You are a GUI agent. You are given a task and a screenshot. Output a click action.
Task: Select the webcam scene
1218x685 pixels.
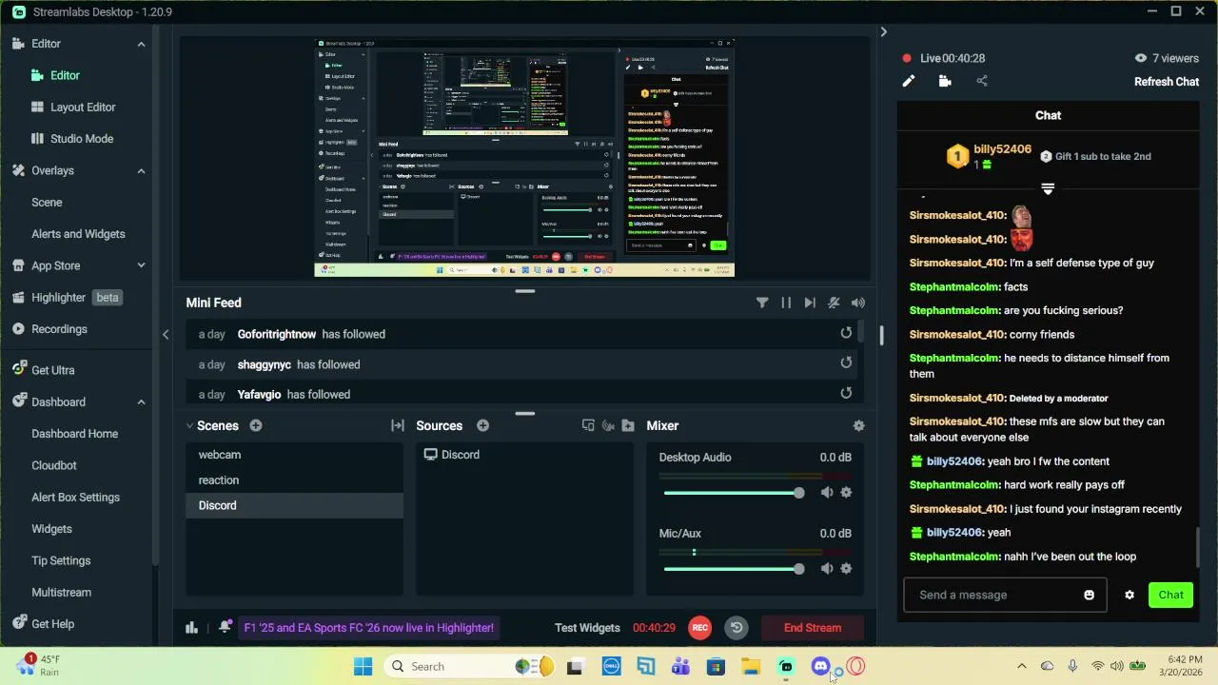[x=294, y=455]
